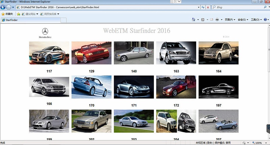Image resolution: width=270 pixels, height=145 pixels.
Task: Click the Read Mail envelope icon
Action: [x=212, y=20]
